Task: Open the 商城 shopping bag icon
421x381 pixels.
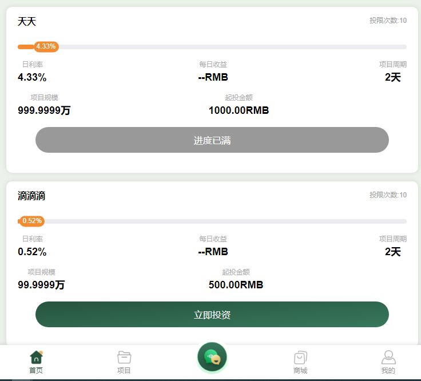Action: coord(300,358)
